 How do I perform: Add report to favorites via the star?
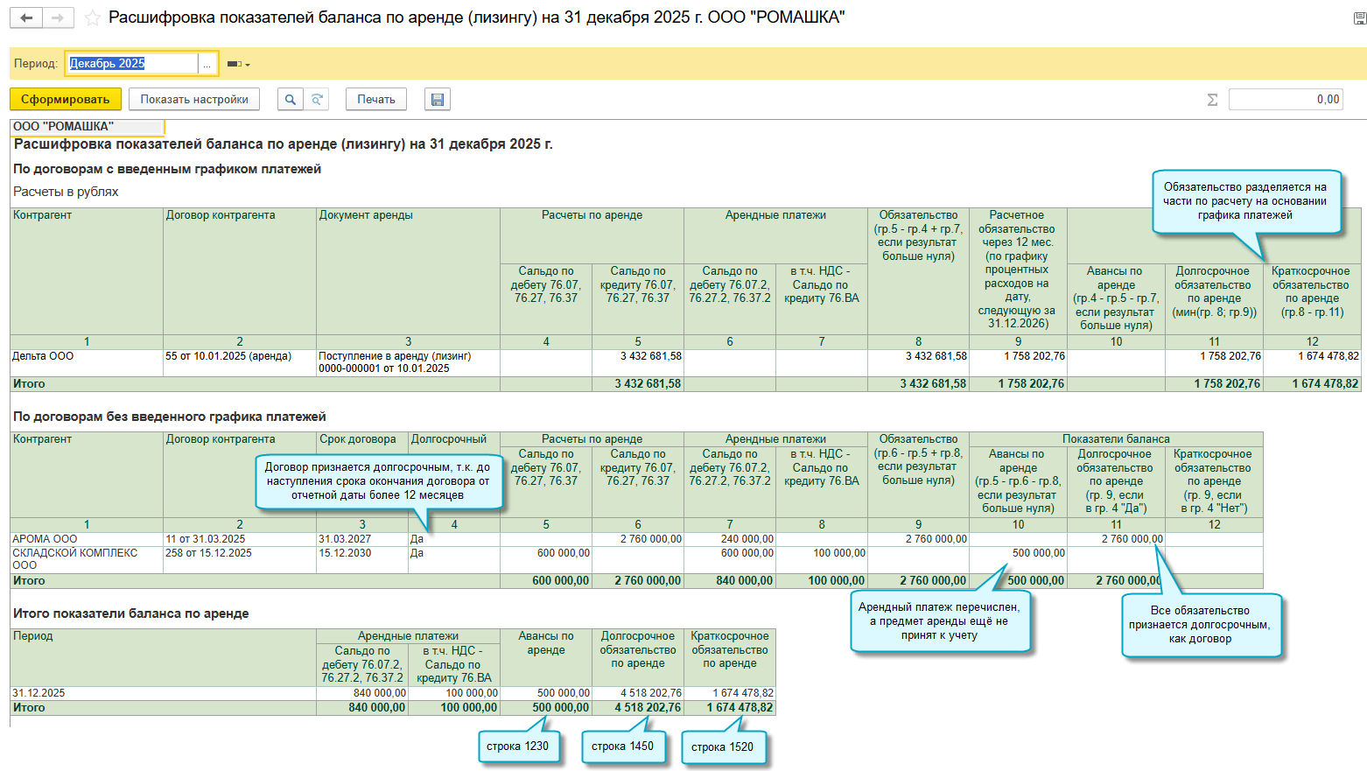click(92, 18)
